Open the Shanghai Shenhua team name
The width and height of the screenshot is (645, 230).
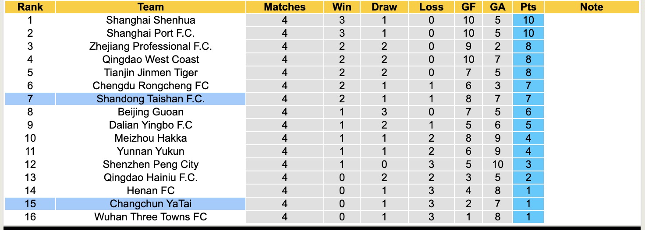[x=150, y=20]
